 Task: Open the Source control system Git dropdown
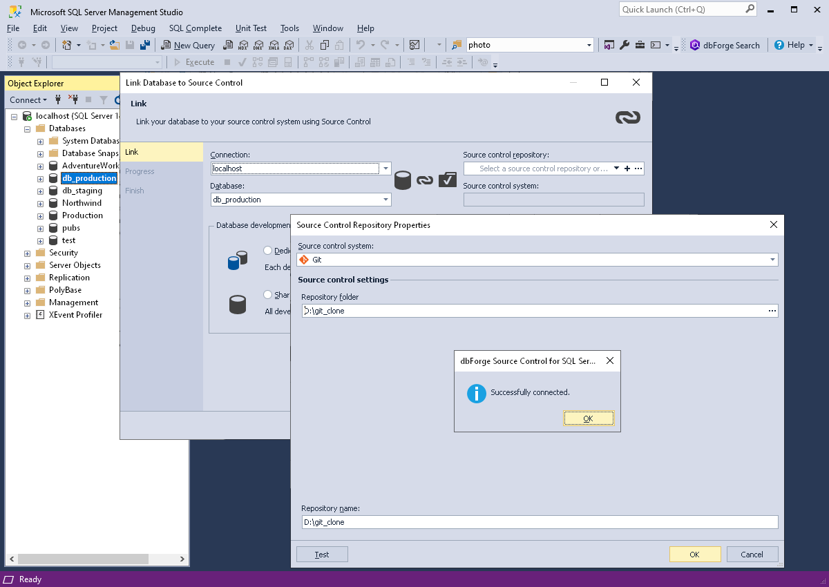[772, 260]
